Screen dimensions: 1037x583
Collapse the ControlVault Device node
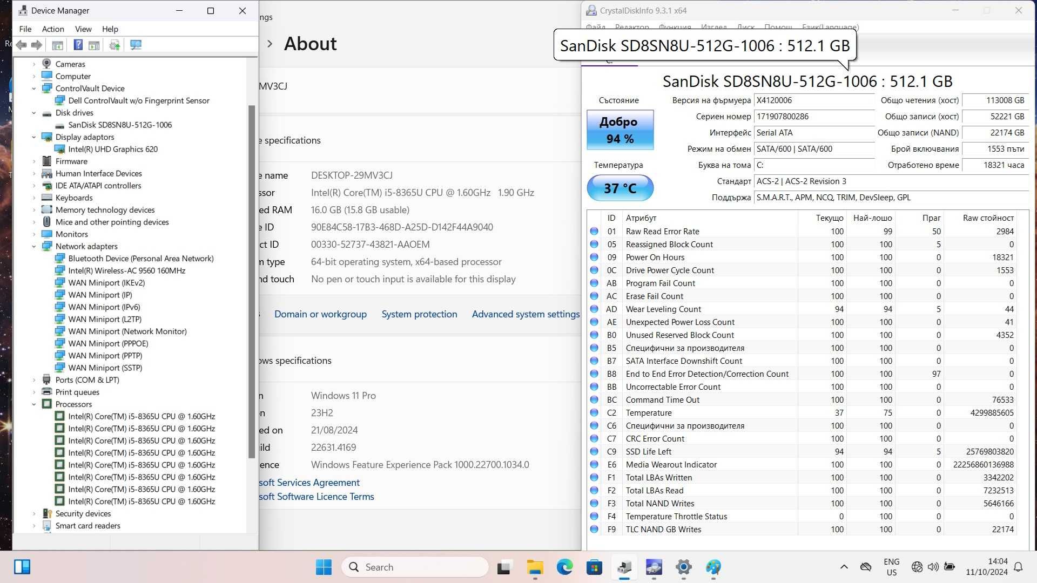click(x=34, y=89)
